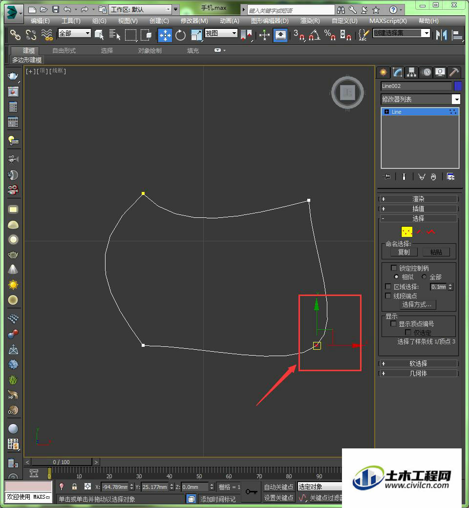Select the Rotate tool

click(x=180, y=35)
